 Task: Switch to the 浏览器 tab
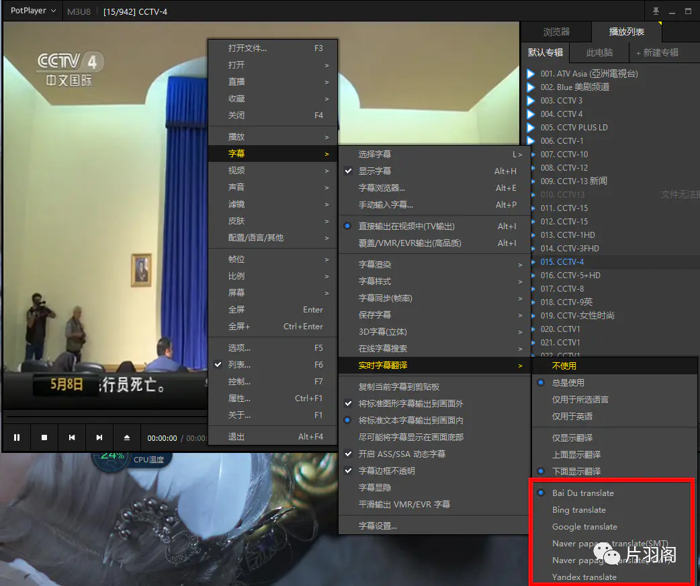click(556, 32)
